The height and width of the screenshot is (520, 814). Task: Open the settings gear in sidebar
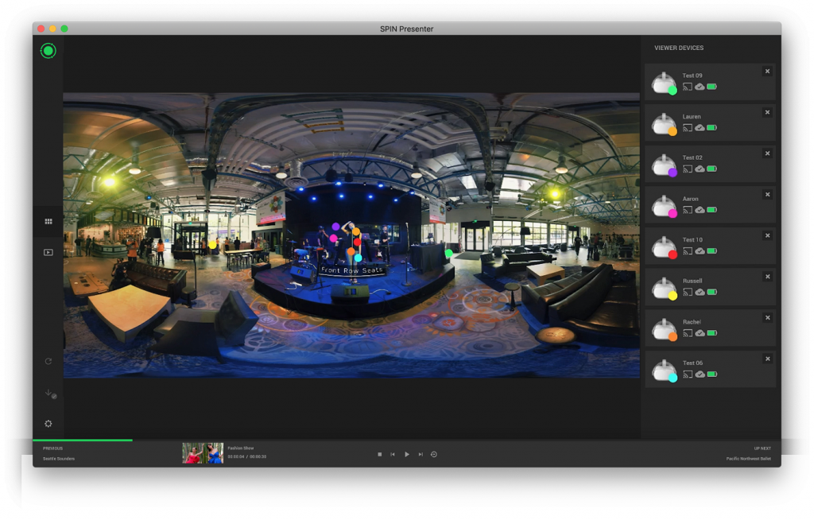pos(48,423)
